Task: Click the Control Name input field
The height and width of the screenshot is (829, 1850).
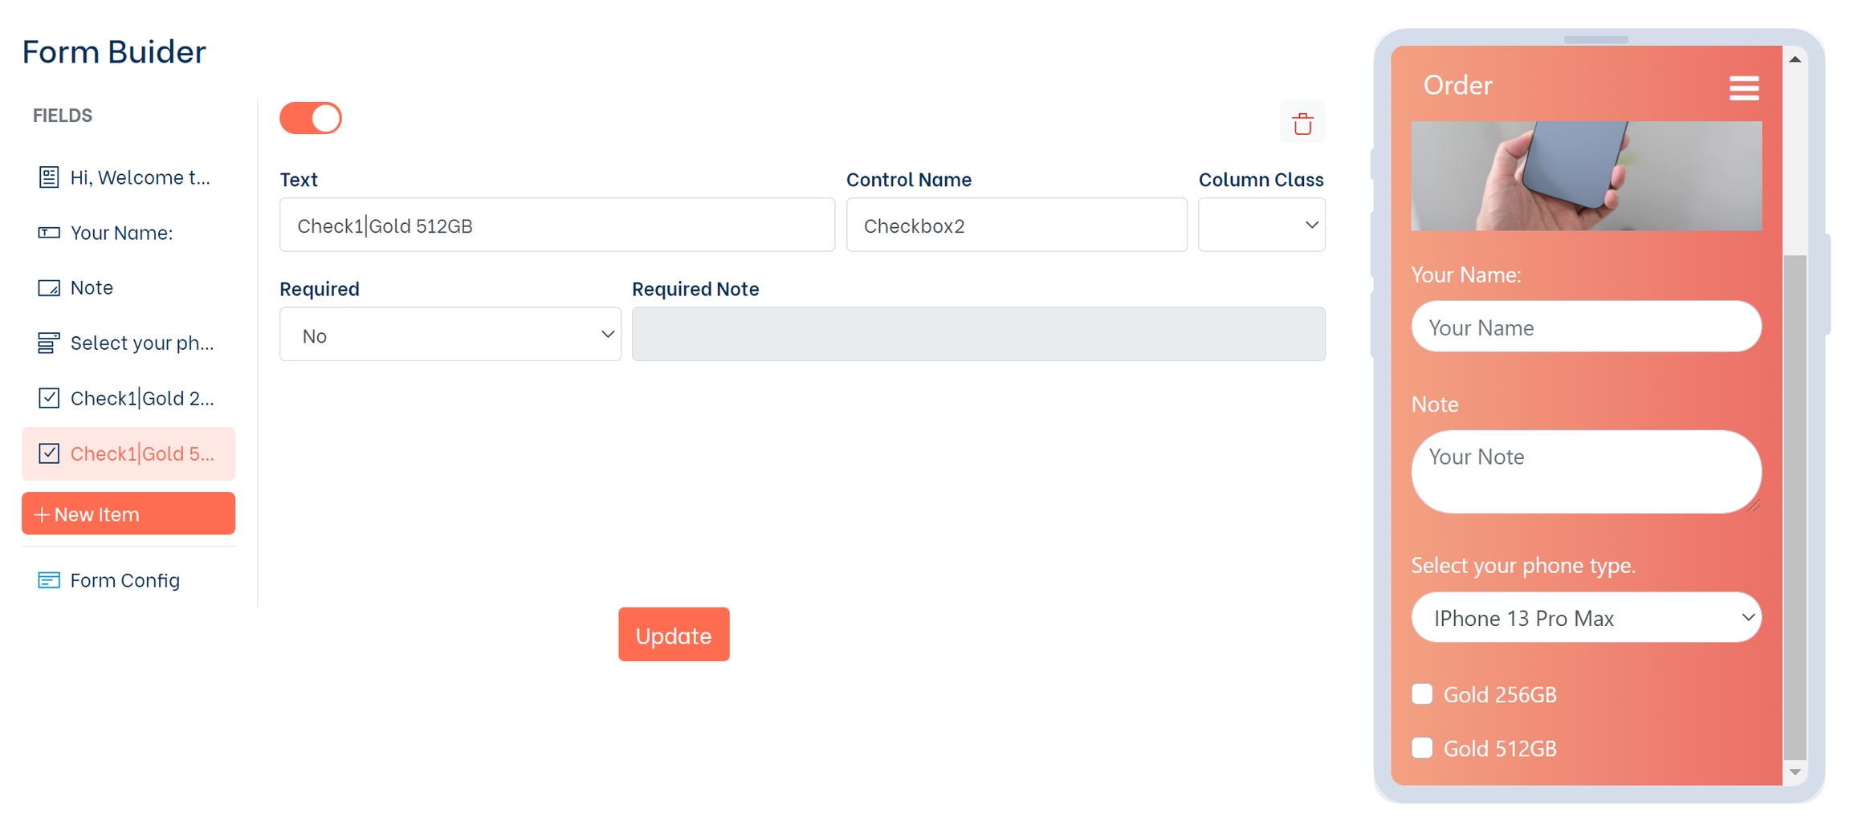Action: tap(1016, 226)
